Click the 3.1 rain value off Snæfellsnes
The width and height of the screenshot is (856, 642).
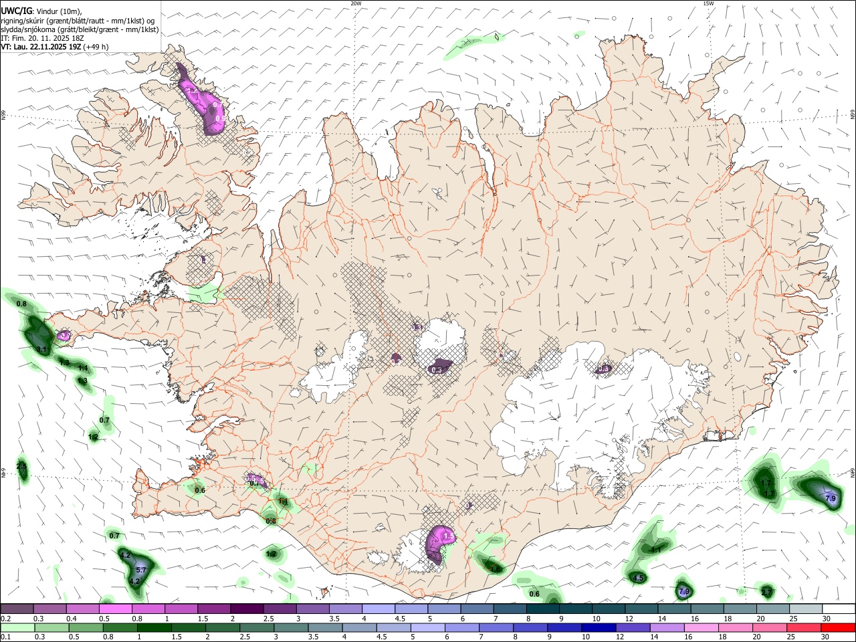click(41, 349)
